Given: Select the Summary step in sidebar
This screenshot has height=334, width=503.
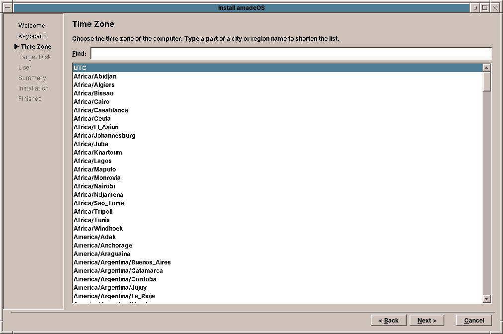Looking at the screenshot, I should pyautogui.click(x=32, y=78).
